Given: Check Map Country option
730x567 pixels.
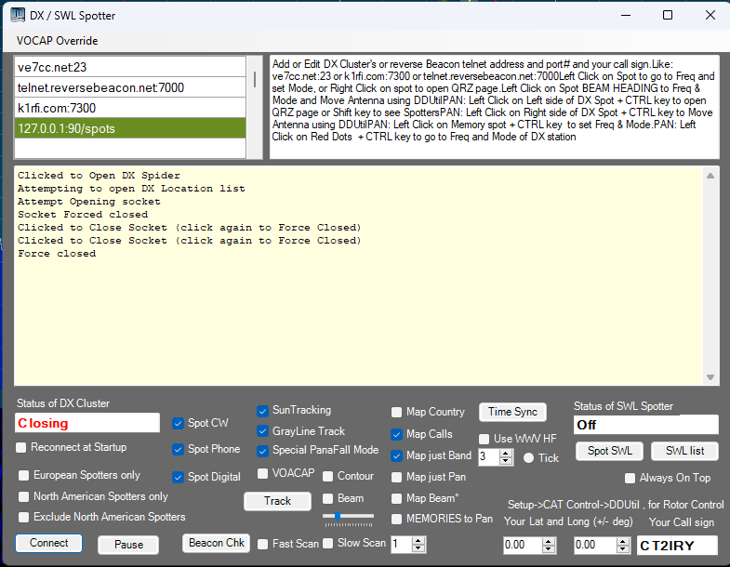Looking at the screenshot, I should click(396, 412).
